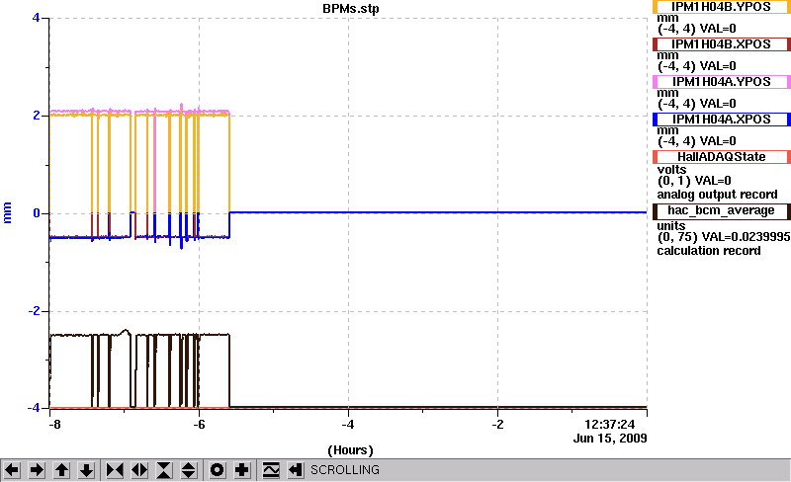Select the IPM1H04A.XPOS curve in the legend

(722, 120)
